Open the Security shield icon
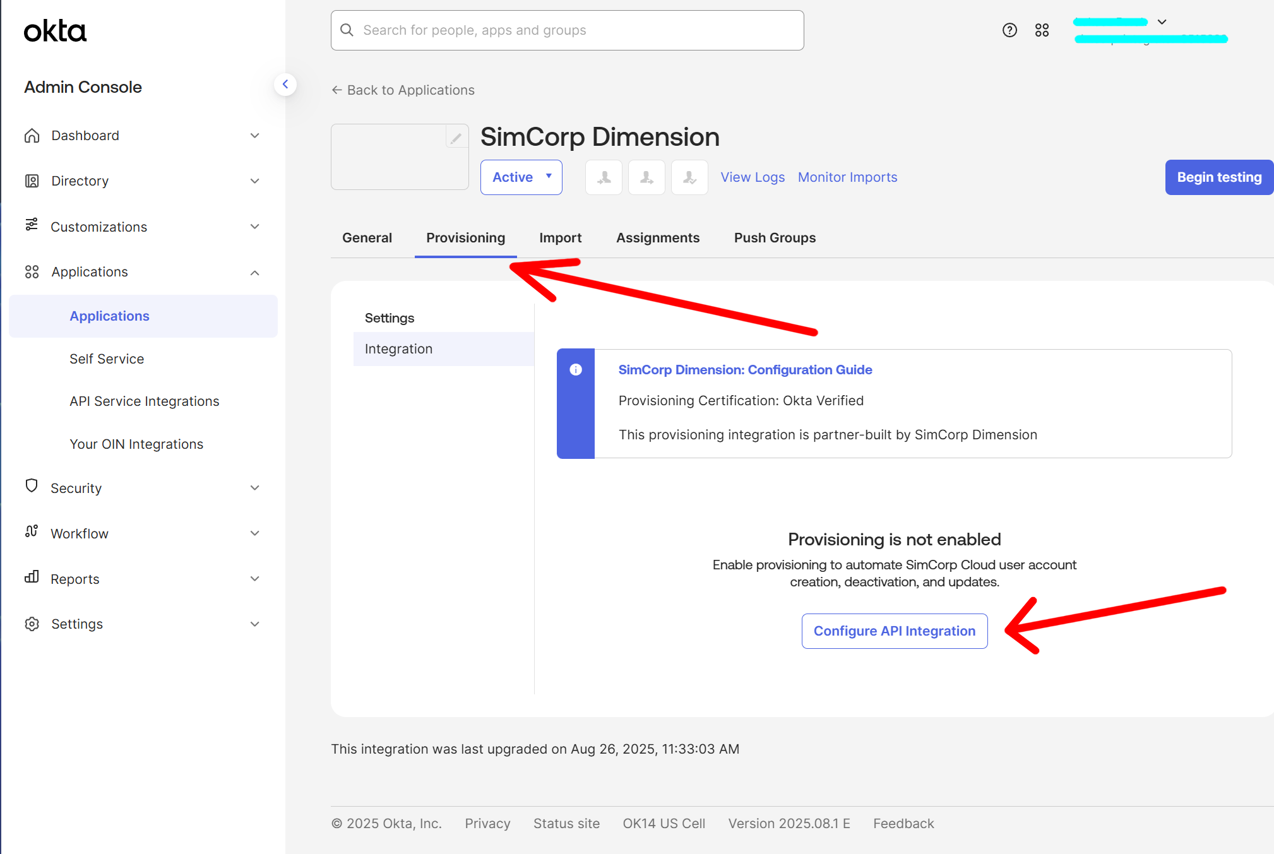Image resolution: width=1274 pixels, height=854 pixels. [x=32, y=487]
